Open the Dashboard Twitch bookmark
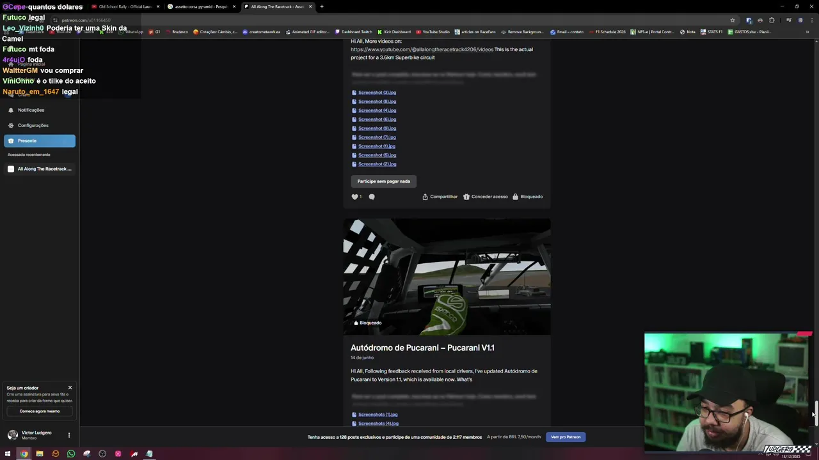 point(354,32)
